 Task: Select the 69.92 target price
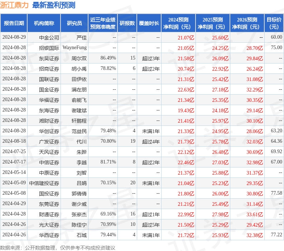pyautogui.click(x=276, y=151)
